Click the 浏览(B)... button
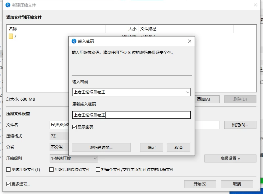263x194 pixels. 240,125
